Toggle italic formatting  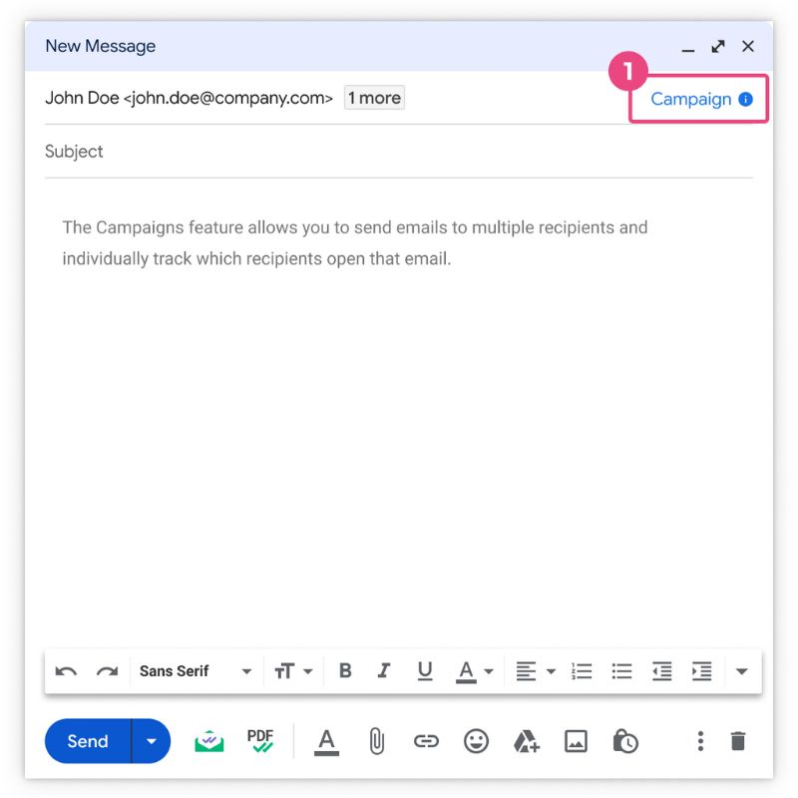click(384, 671)
